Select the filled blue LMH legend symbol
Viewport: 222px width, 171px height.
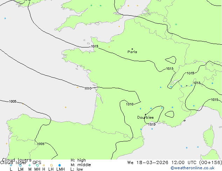click(x=60, y=165)
